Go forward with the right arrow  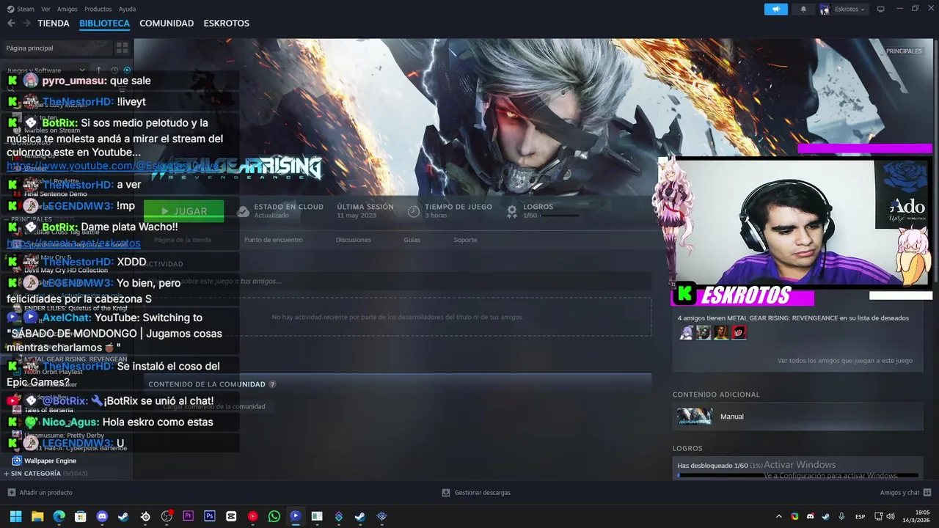pos(26,23)
